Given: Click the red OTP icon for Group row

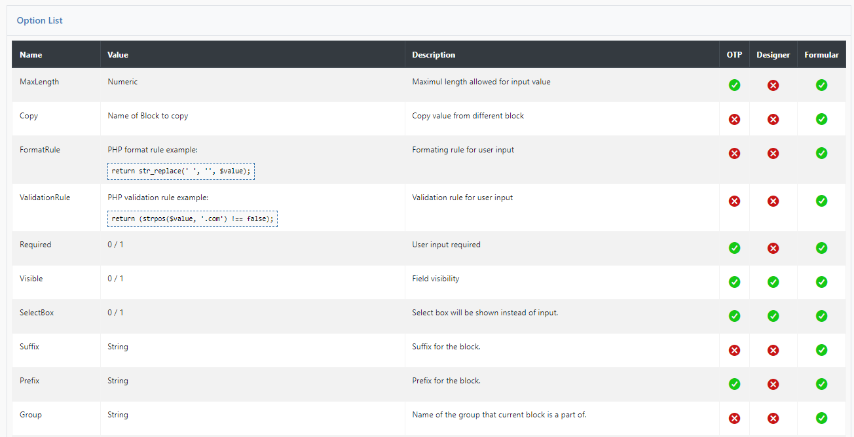Looking at the screenshot, I should pyautogui.click(x=734, y=418).
